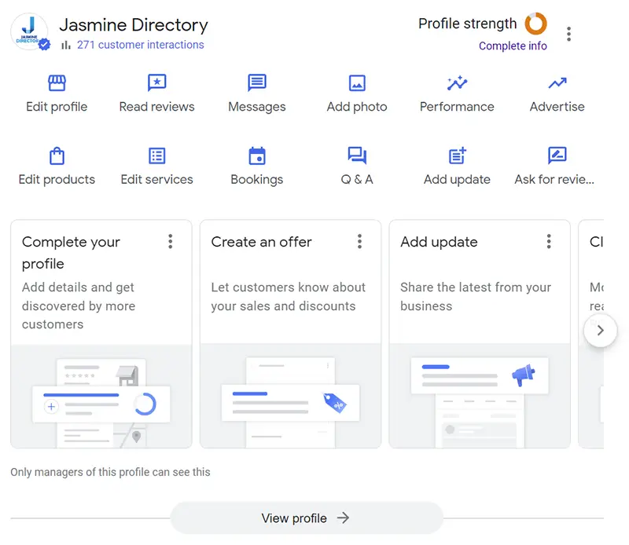Image resolution: width=629 pixels, height=545 pixels.
Task: Select the Edit services label
Action: click(156, 180)
